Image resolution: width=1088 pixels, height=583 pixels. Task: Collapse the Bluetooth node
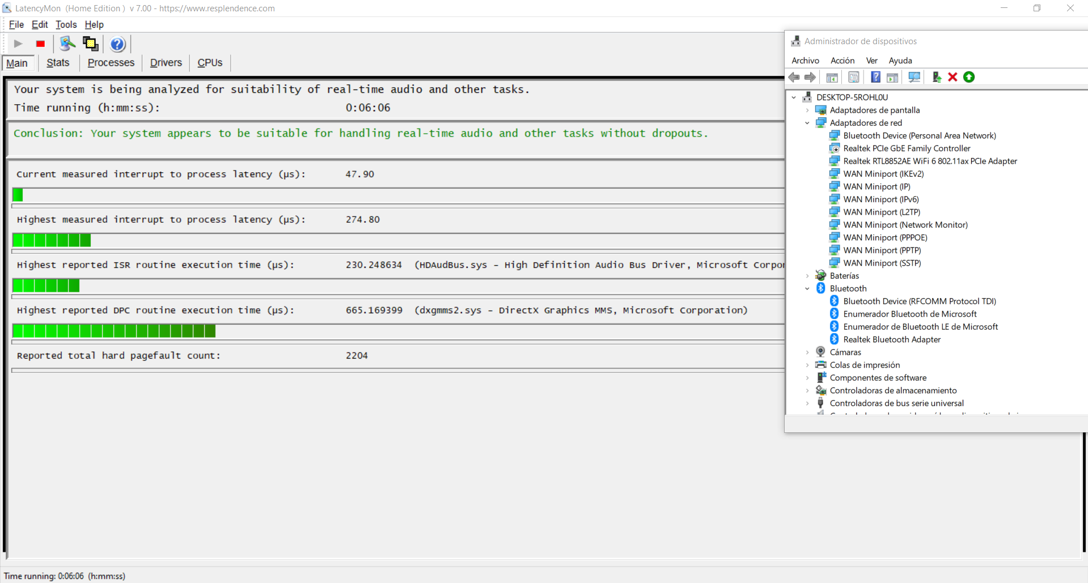[807, 288]
